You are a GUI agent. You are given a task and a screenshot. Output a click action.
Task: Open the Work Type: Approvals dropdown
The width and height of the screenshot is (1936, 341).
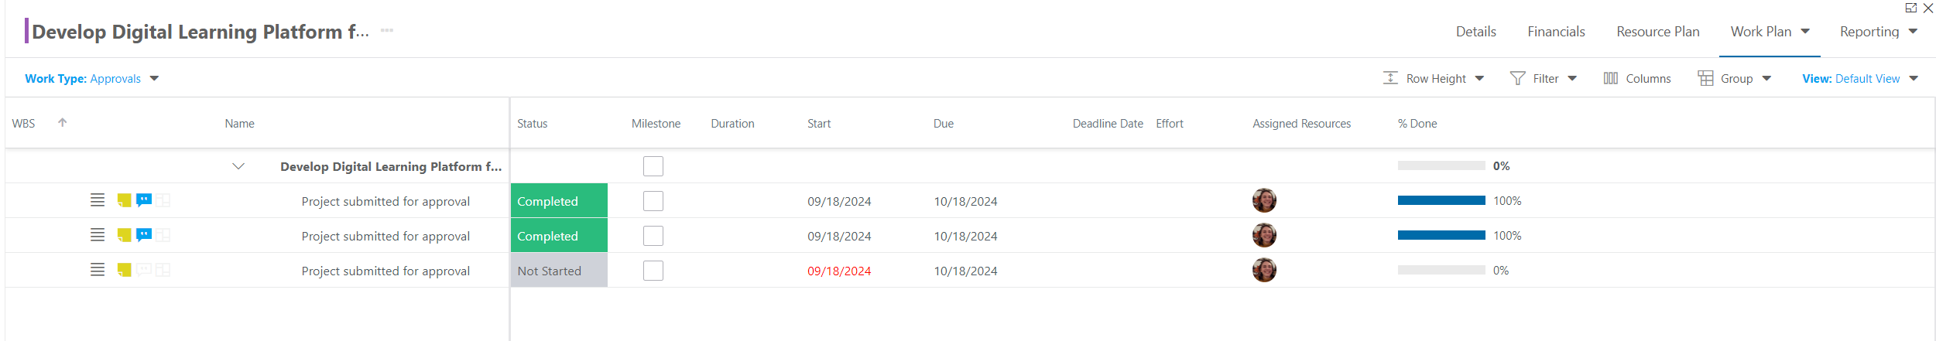[x=91, y=78]
